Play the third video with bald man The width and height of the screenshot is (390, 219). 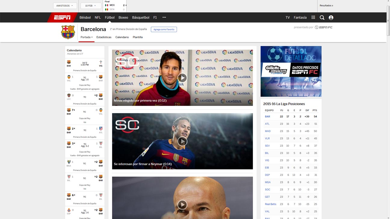click(x=182, y=205)
